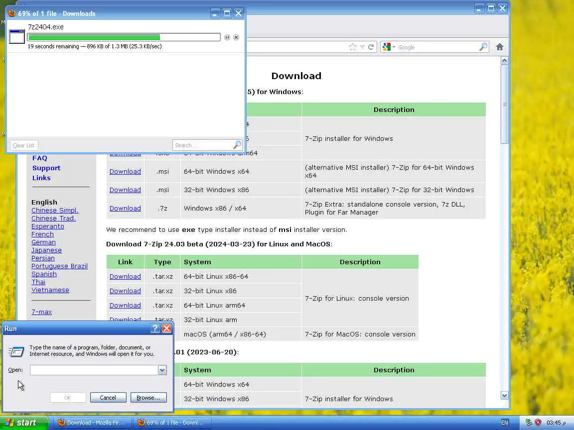Download the 64-bit Windows x64 .msi

tap(125, 172)
